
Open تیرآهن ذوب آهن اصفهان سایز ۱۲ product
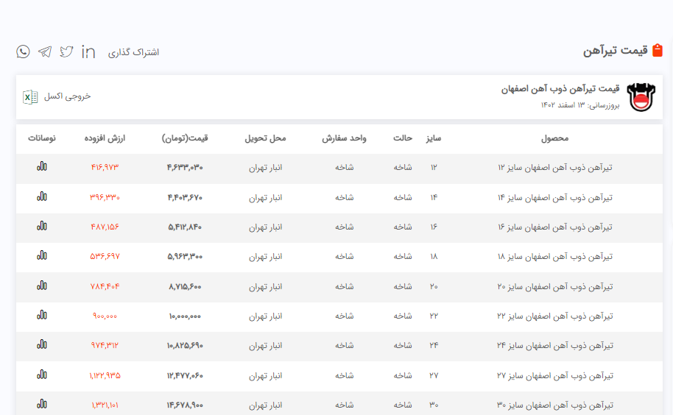[x=554, y=167]
